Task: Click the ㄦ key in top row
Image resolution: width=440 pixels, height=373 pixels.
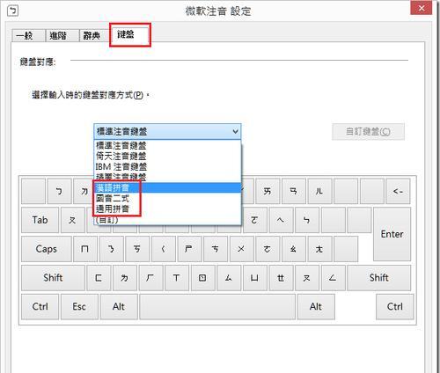Action: [x=319, y=191]
